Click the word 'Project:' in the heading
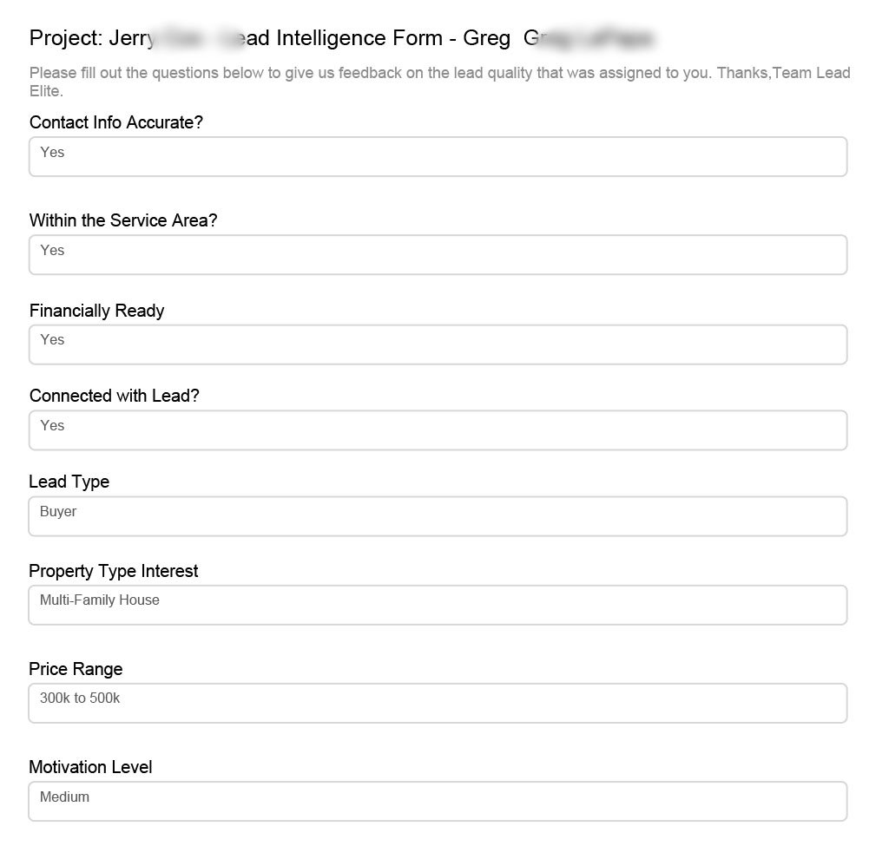Viewport: 889px width, 859px height. 66,38
